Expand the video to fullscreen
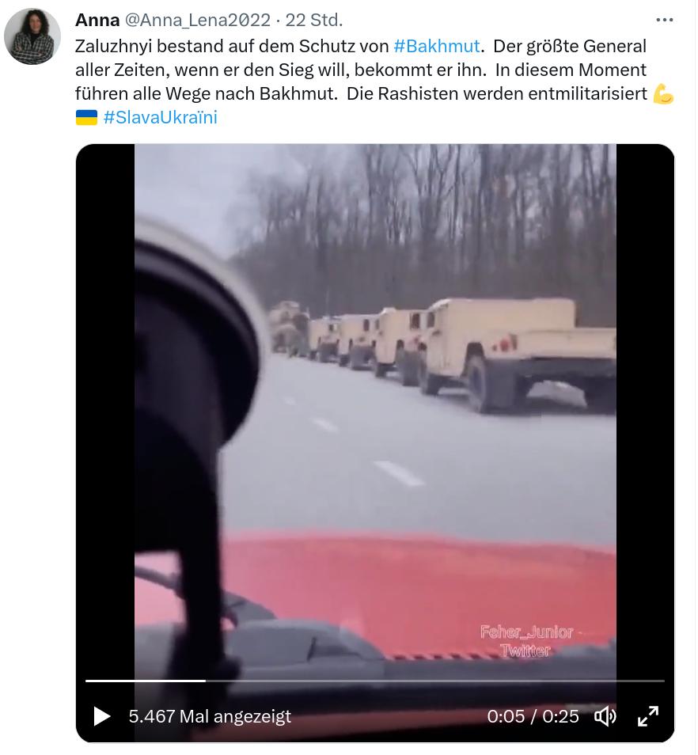698x755 pixels. [x=648, y=716]
